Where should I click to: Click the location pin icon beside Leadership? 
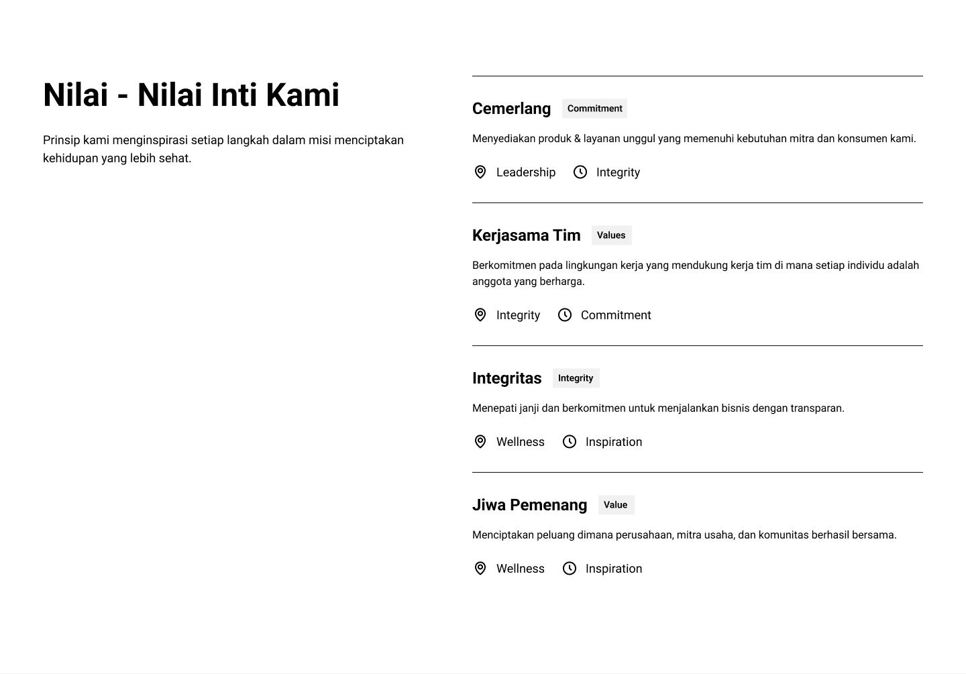point(480,172)
